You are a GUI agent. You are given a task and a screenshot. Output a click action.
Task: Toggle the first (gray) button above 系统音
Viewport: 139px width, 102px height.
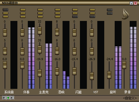(x=6, y=10)
